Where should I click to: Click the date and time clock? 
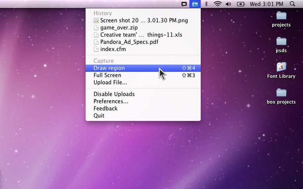coord(266,4)
